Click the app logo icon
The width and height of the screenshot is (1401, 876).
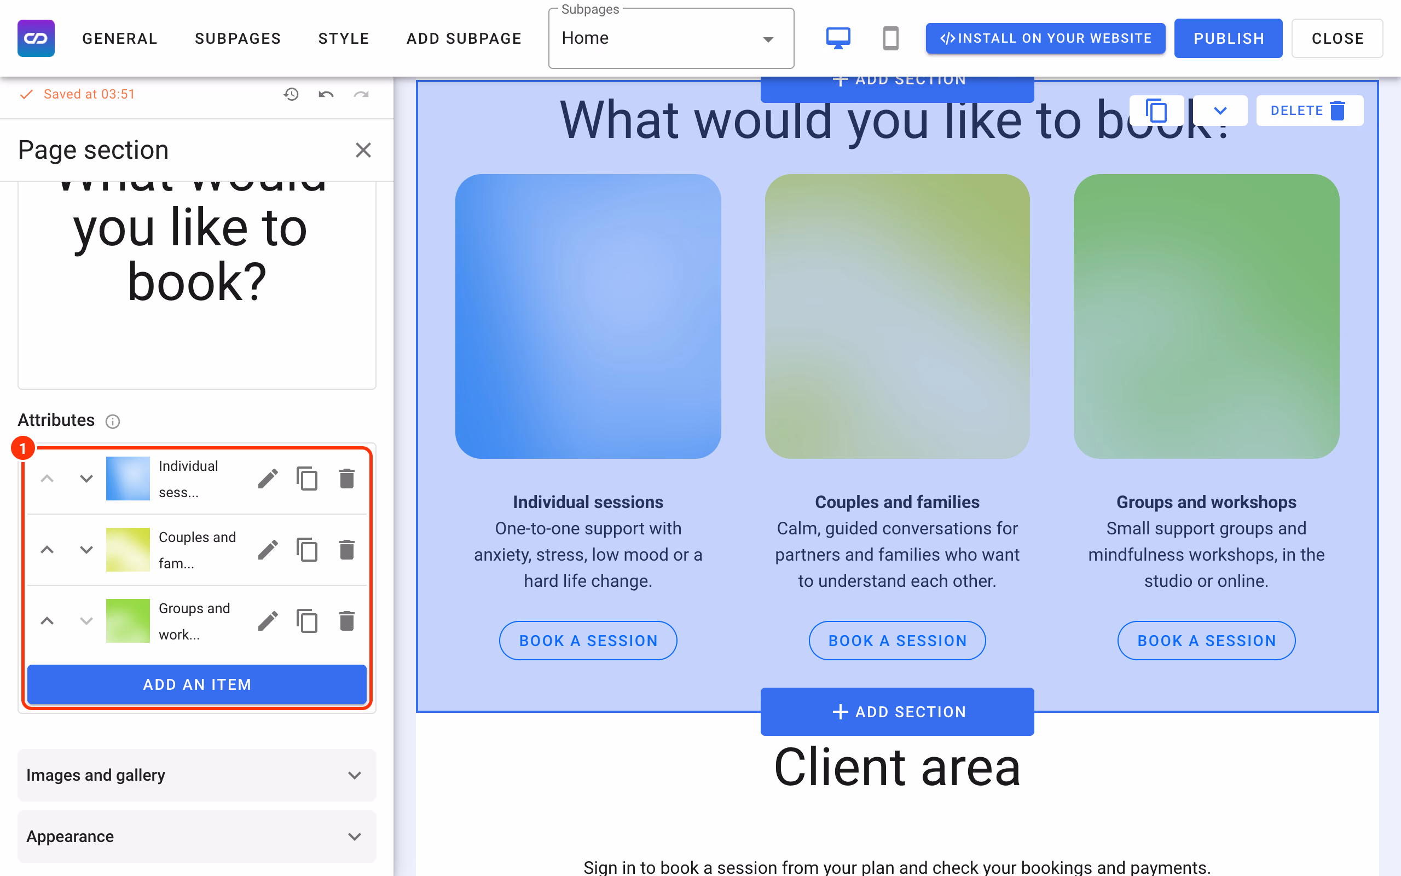(x=36, y=38)
